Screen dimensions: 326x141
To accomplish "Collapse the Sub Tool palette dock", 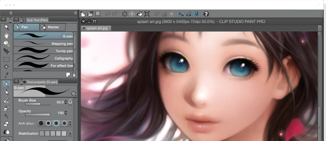I will click(x=75, y=13).
